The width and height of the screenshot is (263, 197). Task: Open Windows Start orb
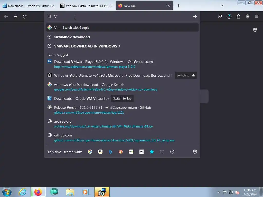click(7, 192)
